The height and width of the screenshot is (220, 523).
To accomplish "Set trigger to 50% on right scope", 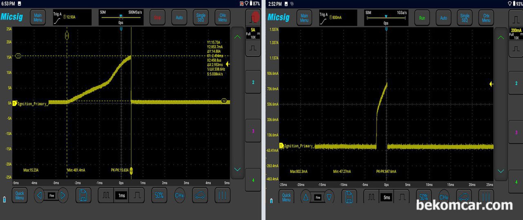I will pyautogui.click(x=424, y=197).
